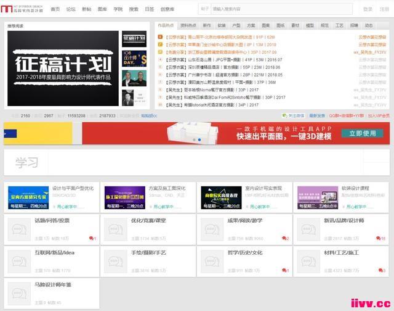Switch to the 资料热点 tab

(188, 25)
